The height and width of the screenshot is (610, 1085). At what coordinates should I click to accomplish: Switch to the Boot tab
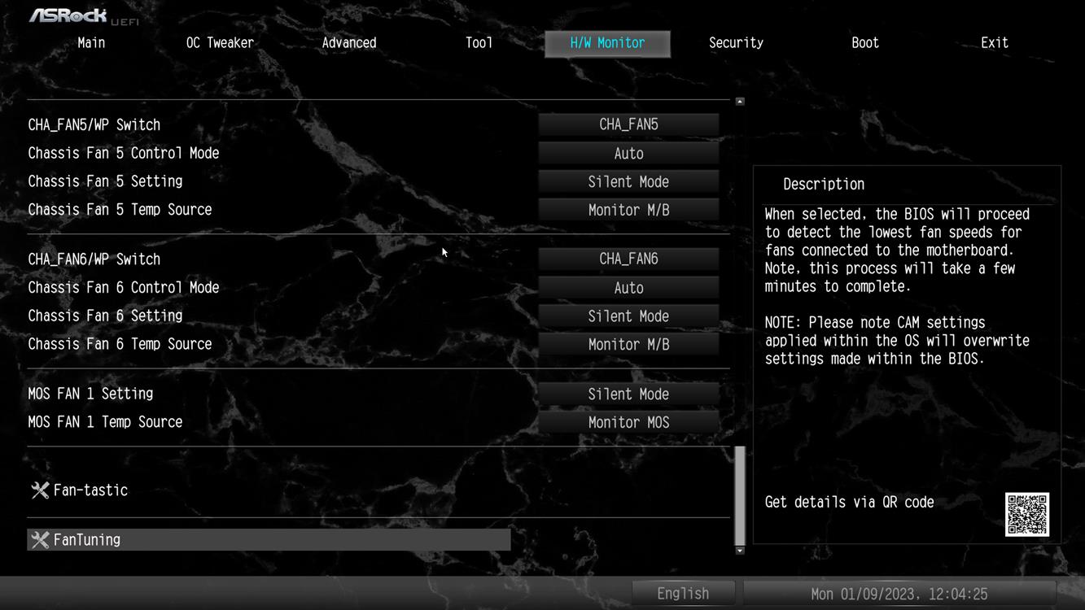pos(865,43)
